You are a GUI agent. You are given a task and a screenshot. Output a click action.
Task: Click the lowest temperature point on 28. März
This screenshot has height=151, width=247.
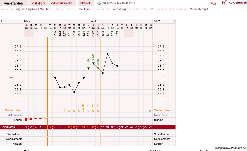click(x=74, y=92)
